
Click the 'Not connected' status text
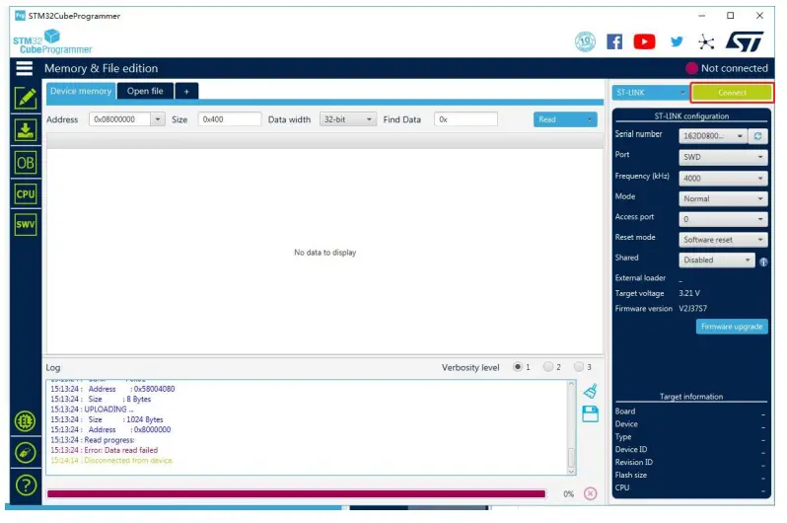click(735, 68)
